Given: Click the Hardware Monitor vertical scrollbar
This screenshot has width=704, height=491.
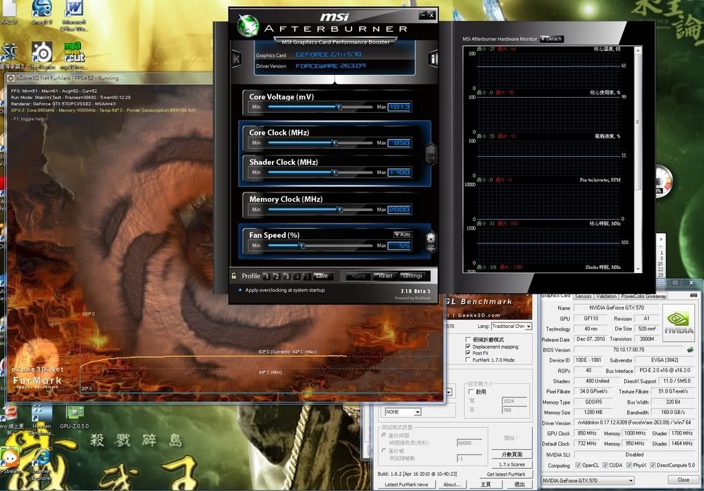Looking at the screenshot, I should pos(637,159).
